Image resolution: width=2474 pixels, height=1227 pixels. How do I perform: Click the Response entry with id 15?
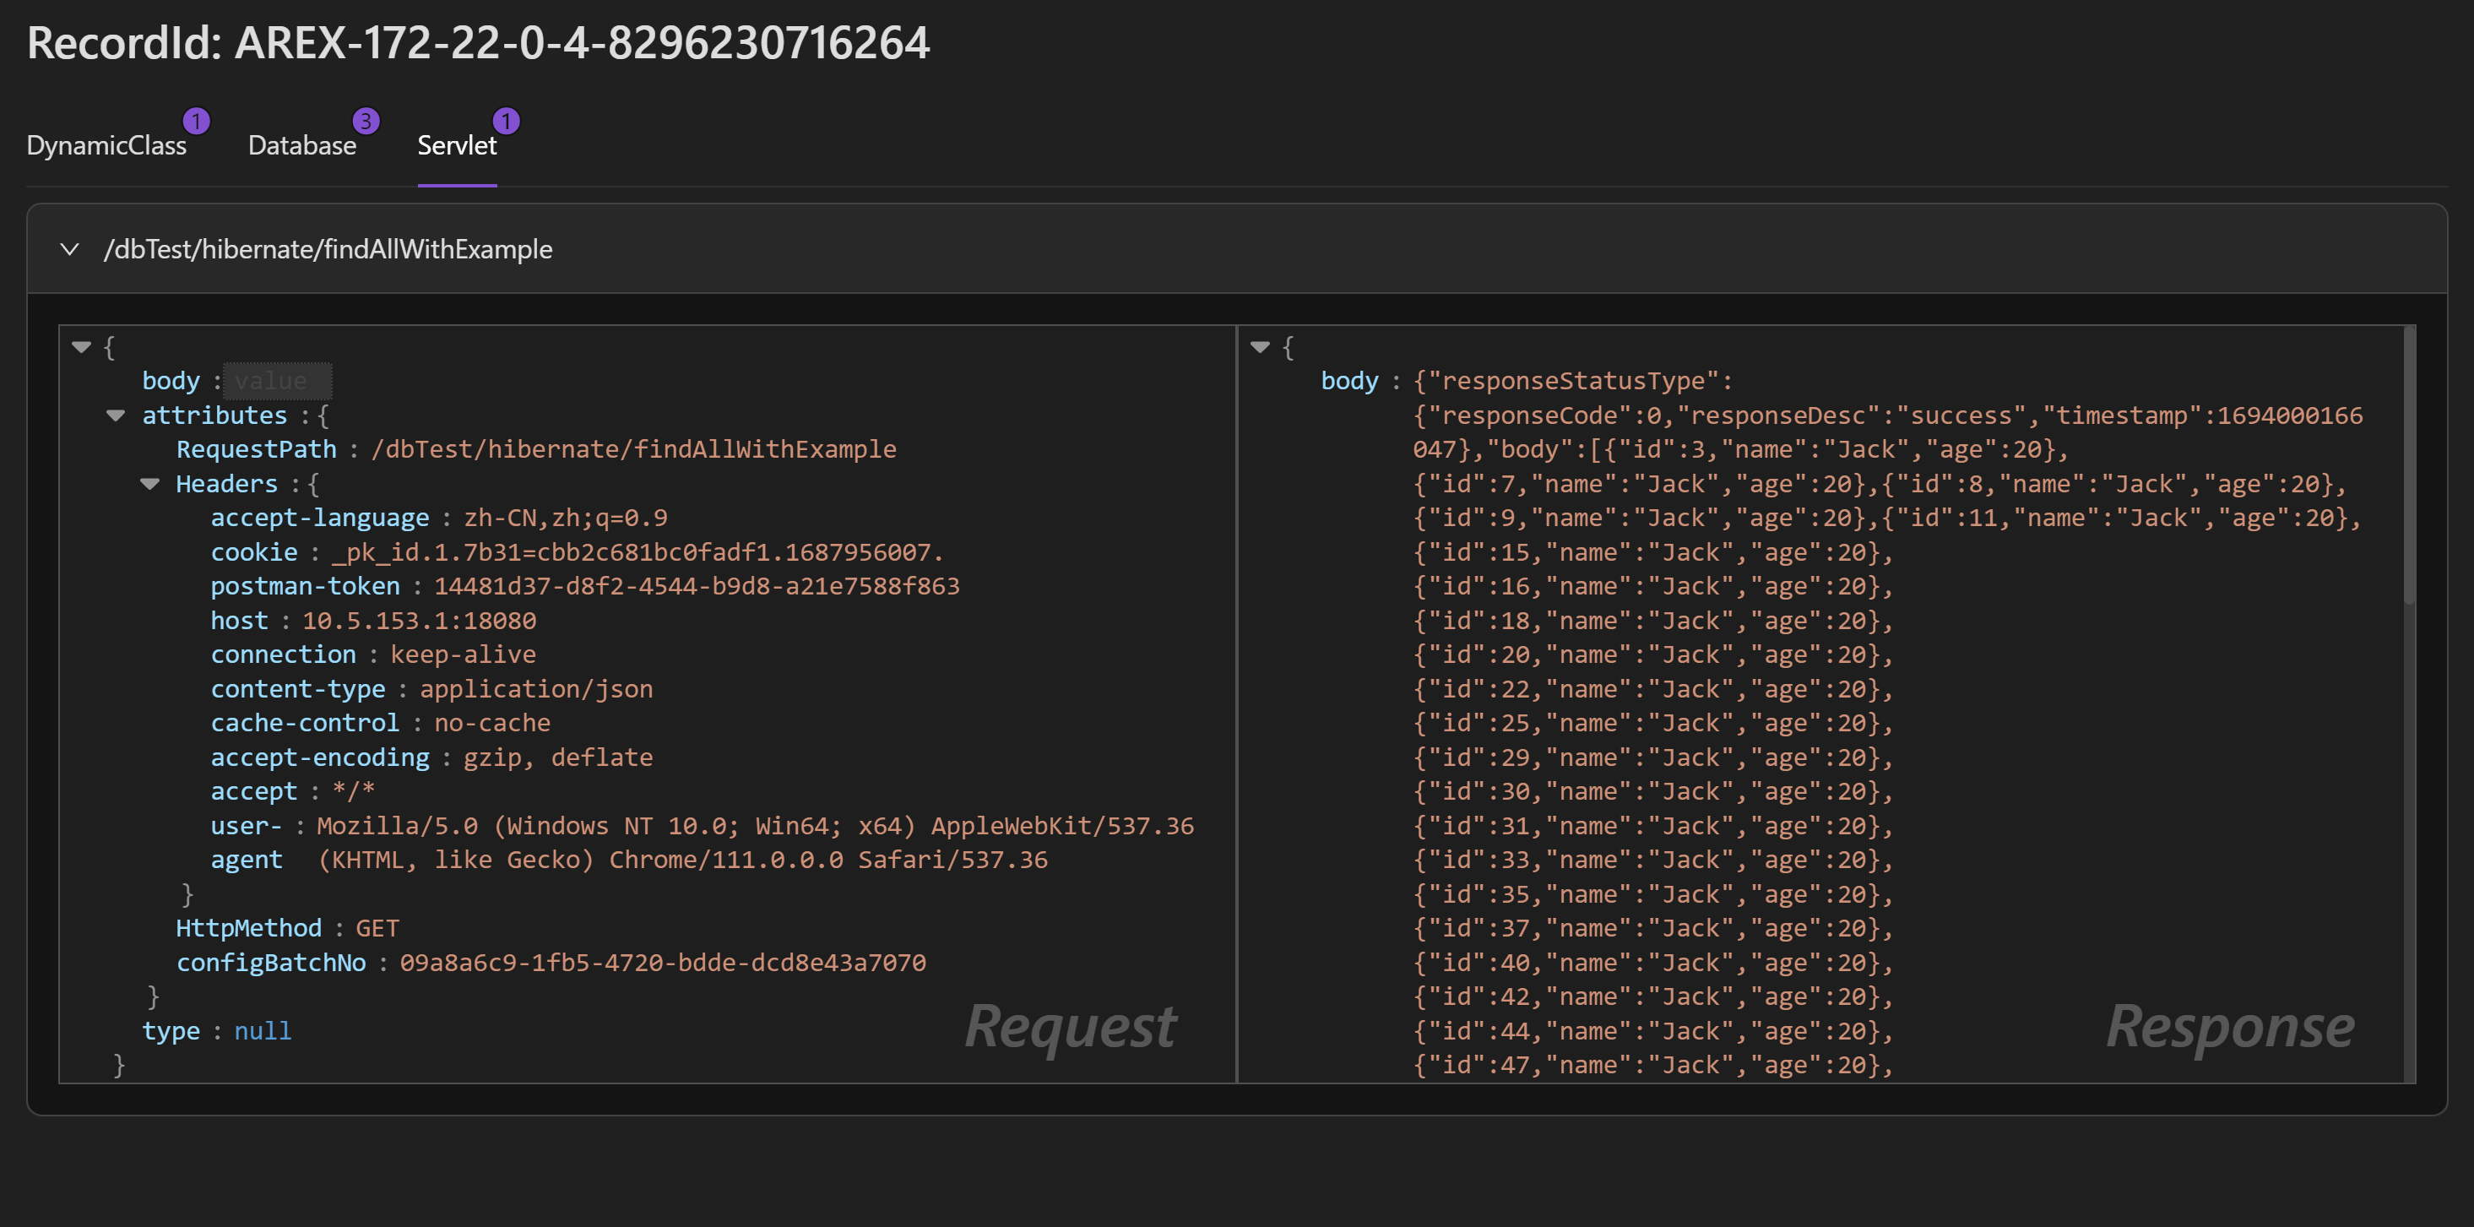[x=1653, y=551]
